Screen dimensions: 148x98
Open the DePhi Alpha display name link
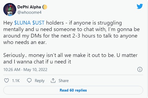(29, 7)
